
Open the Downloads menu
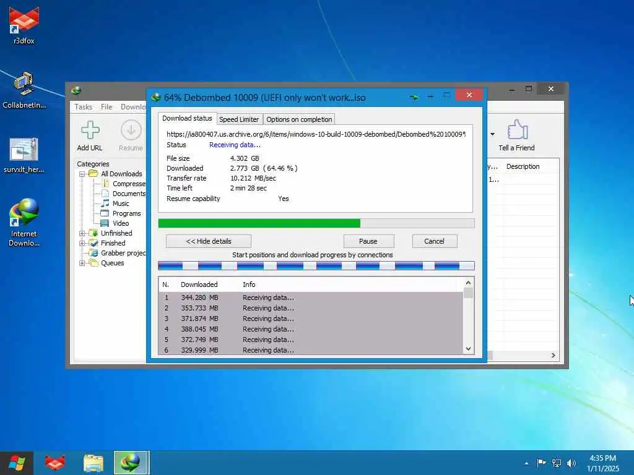coord(133,106)
